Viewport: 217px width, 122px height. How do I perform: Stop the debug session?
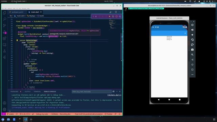click(116, 17)
